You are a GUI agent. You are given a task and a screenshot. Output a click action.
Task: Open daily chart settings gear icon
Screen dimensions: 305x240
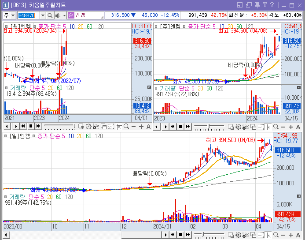point(238,235)
